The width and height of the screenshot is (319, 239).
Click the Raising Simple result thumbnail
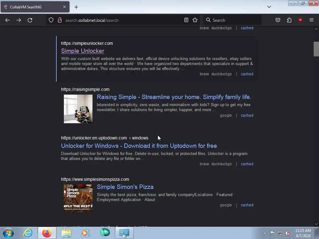[x=78, y=109]
